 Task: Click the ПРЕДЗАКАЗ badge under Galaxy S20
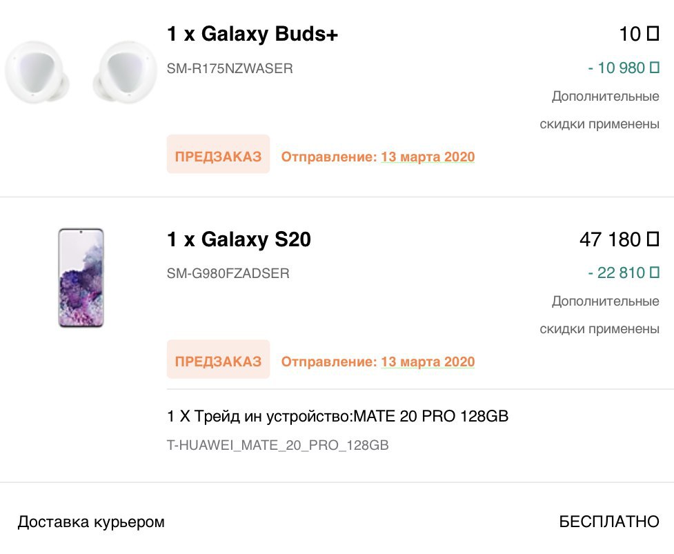point(218,360)
